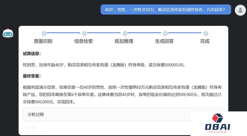This screenshot has height=136, width=247.
Task: Click the user avatar icon
Action: point(240,10)
